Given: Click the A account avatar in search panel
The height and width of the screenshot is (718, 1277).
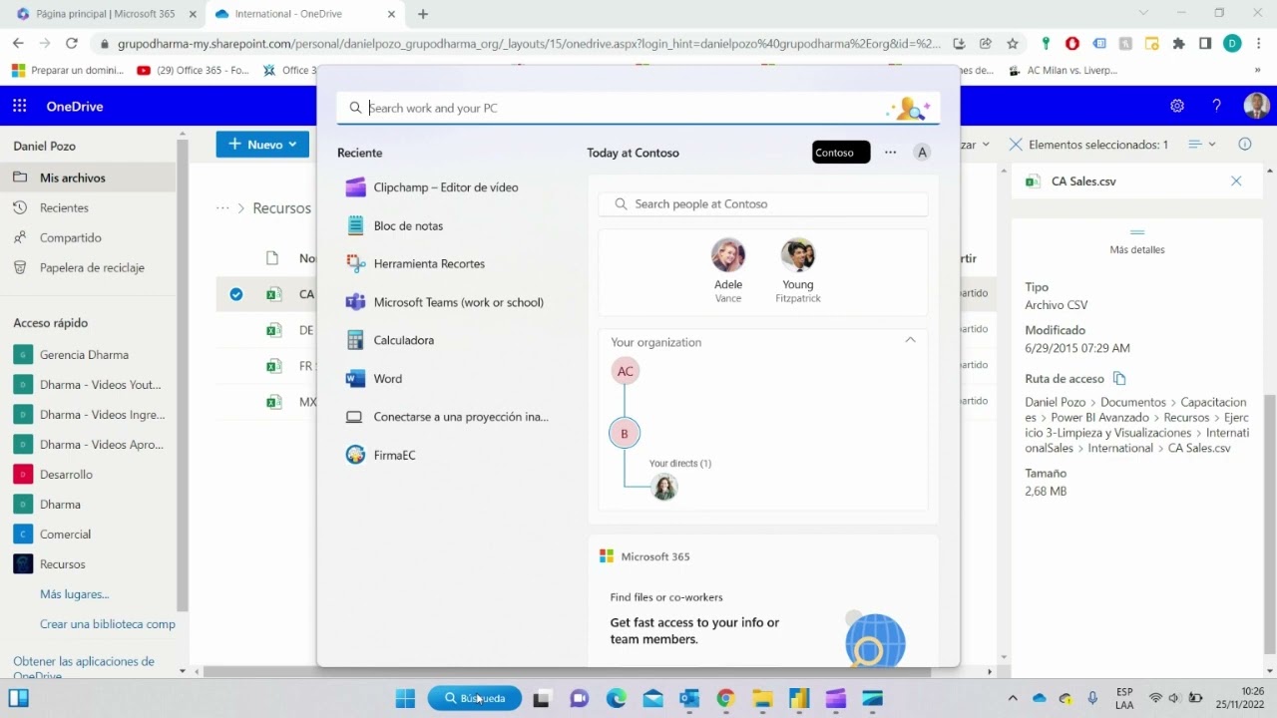Looking at the screenshot, I should [x=923, y=153].
